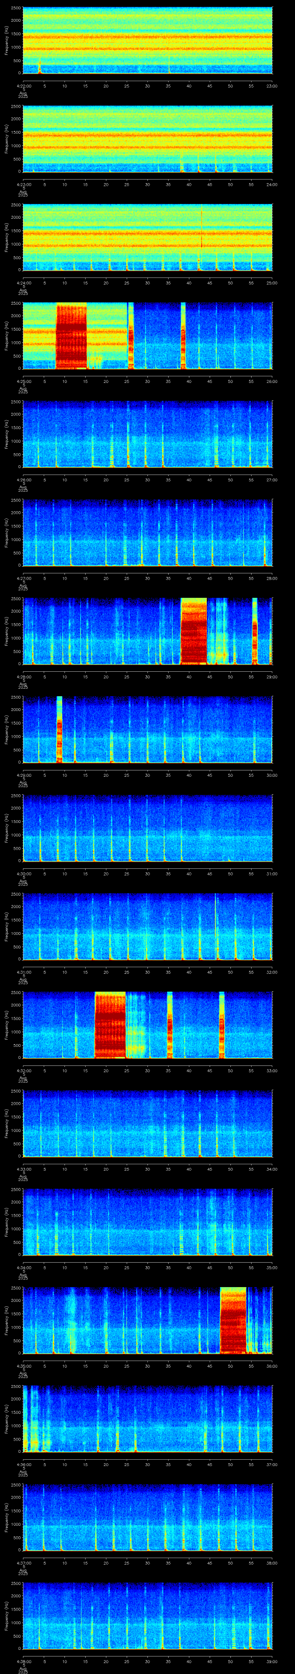Choose the spectrogram panel starting at 4:31:00

click(148, 927)
